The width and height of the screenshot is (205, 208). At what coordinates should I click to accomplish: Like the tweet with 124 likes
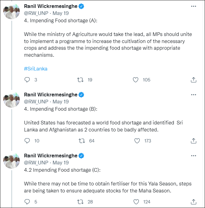coord(136,202)
